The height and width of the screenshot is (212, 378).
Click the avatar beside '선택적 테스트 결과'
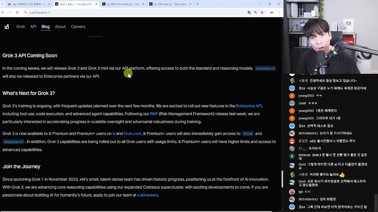point(292,126)
